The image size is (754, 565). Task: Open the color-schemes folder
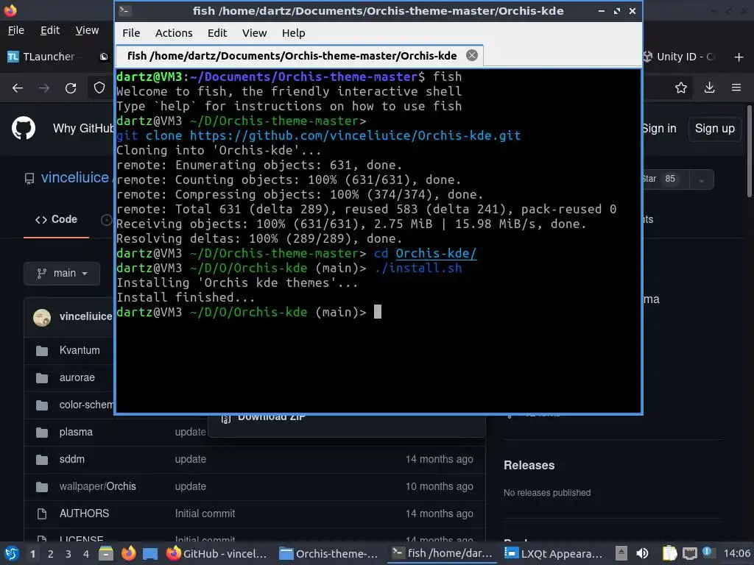click(x=87, y=405)
